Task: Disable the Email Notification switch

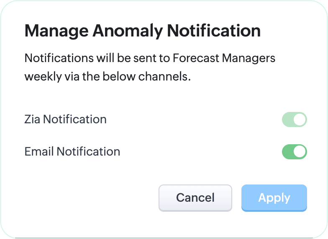Action: coord(295,152)
